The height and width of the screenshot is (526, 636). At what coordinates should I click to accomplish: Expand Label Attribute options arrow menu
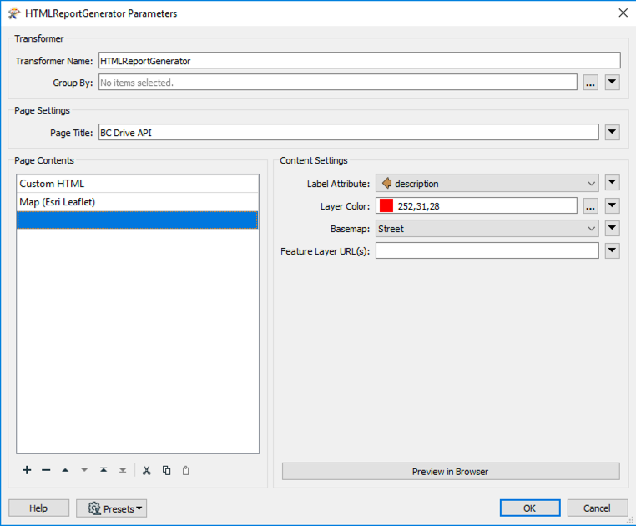(612, 183)
